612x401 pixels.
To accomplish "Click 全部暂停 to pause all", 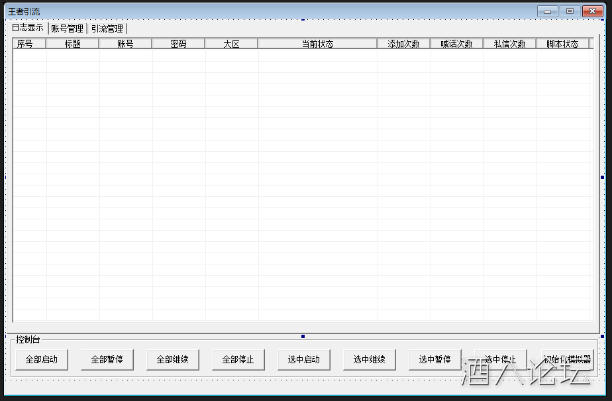I will tap(107, 359).
